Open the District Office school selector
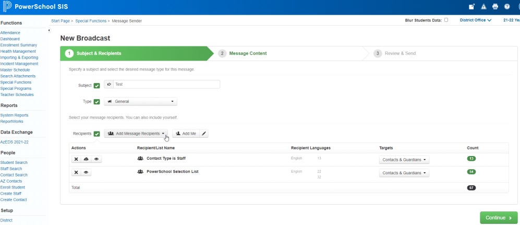This screenshot has height=225, width=520. 475,20
